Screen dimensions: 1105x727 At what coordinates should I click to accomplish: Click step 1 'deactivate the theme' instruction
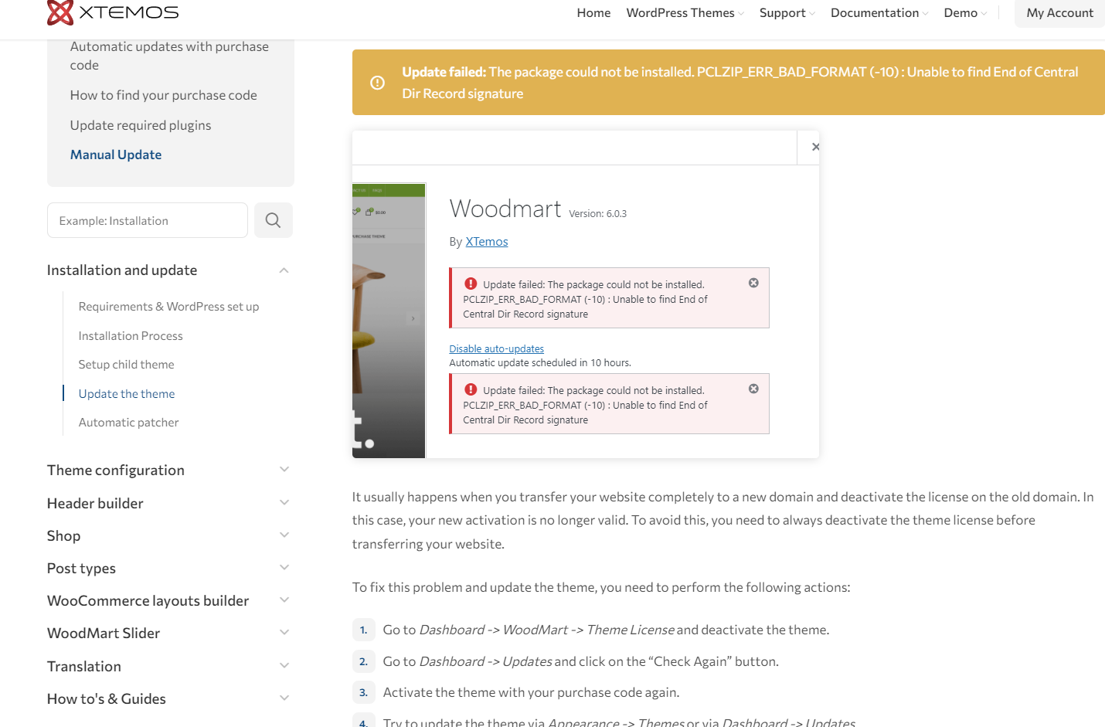(606, 630)
